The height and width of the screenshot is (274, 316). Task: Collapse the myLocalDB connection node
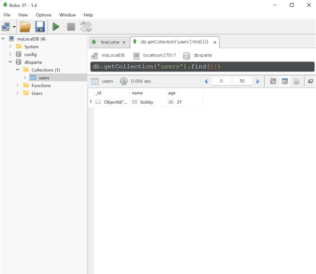[x=3, y=39]
